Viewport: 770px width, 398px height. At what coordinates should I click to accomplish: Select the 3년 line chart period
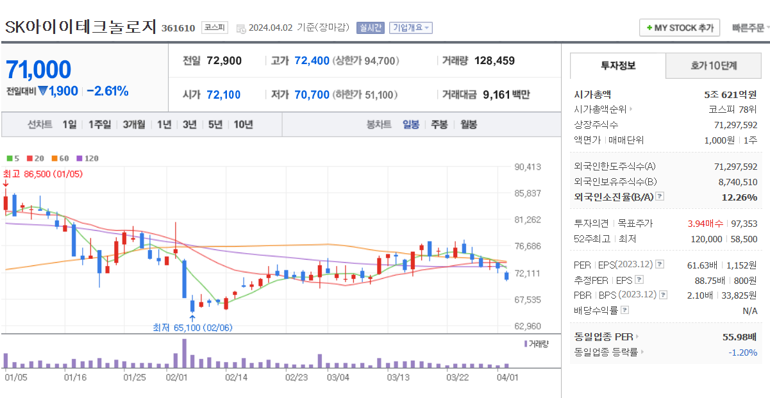(190, 124)
